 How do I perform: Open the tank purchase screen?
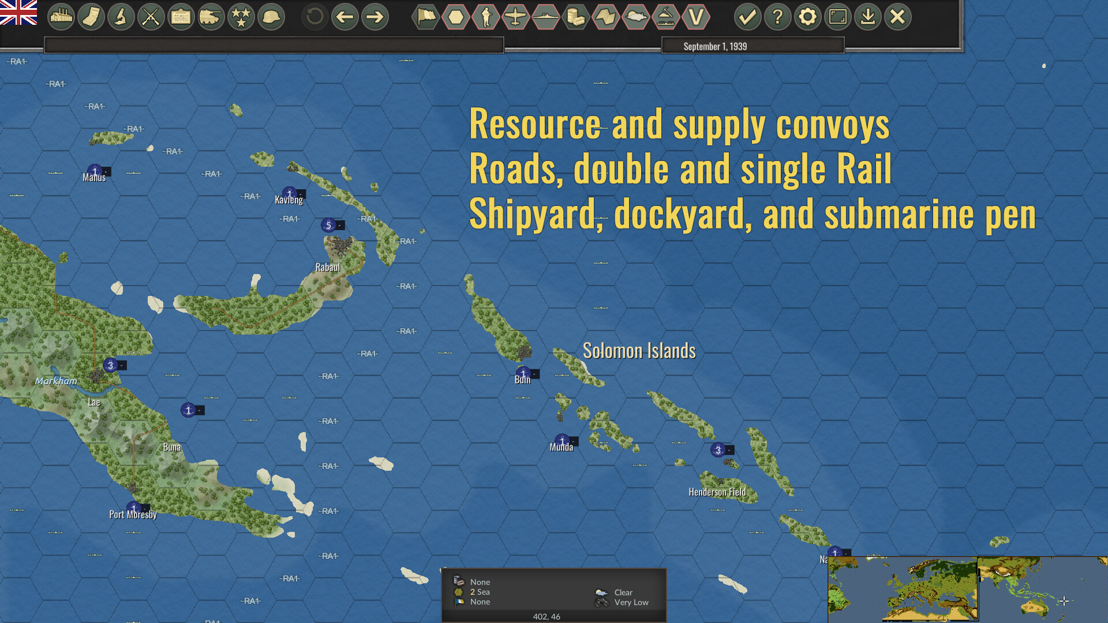click(x=211, y=17)
